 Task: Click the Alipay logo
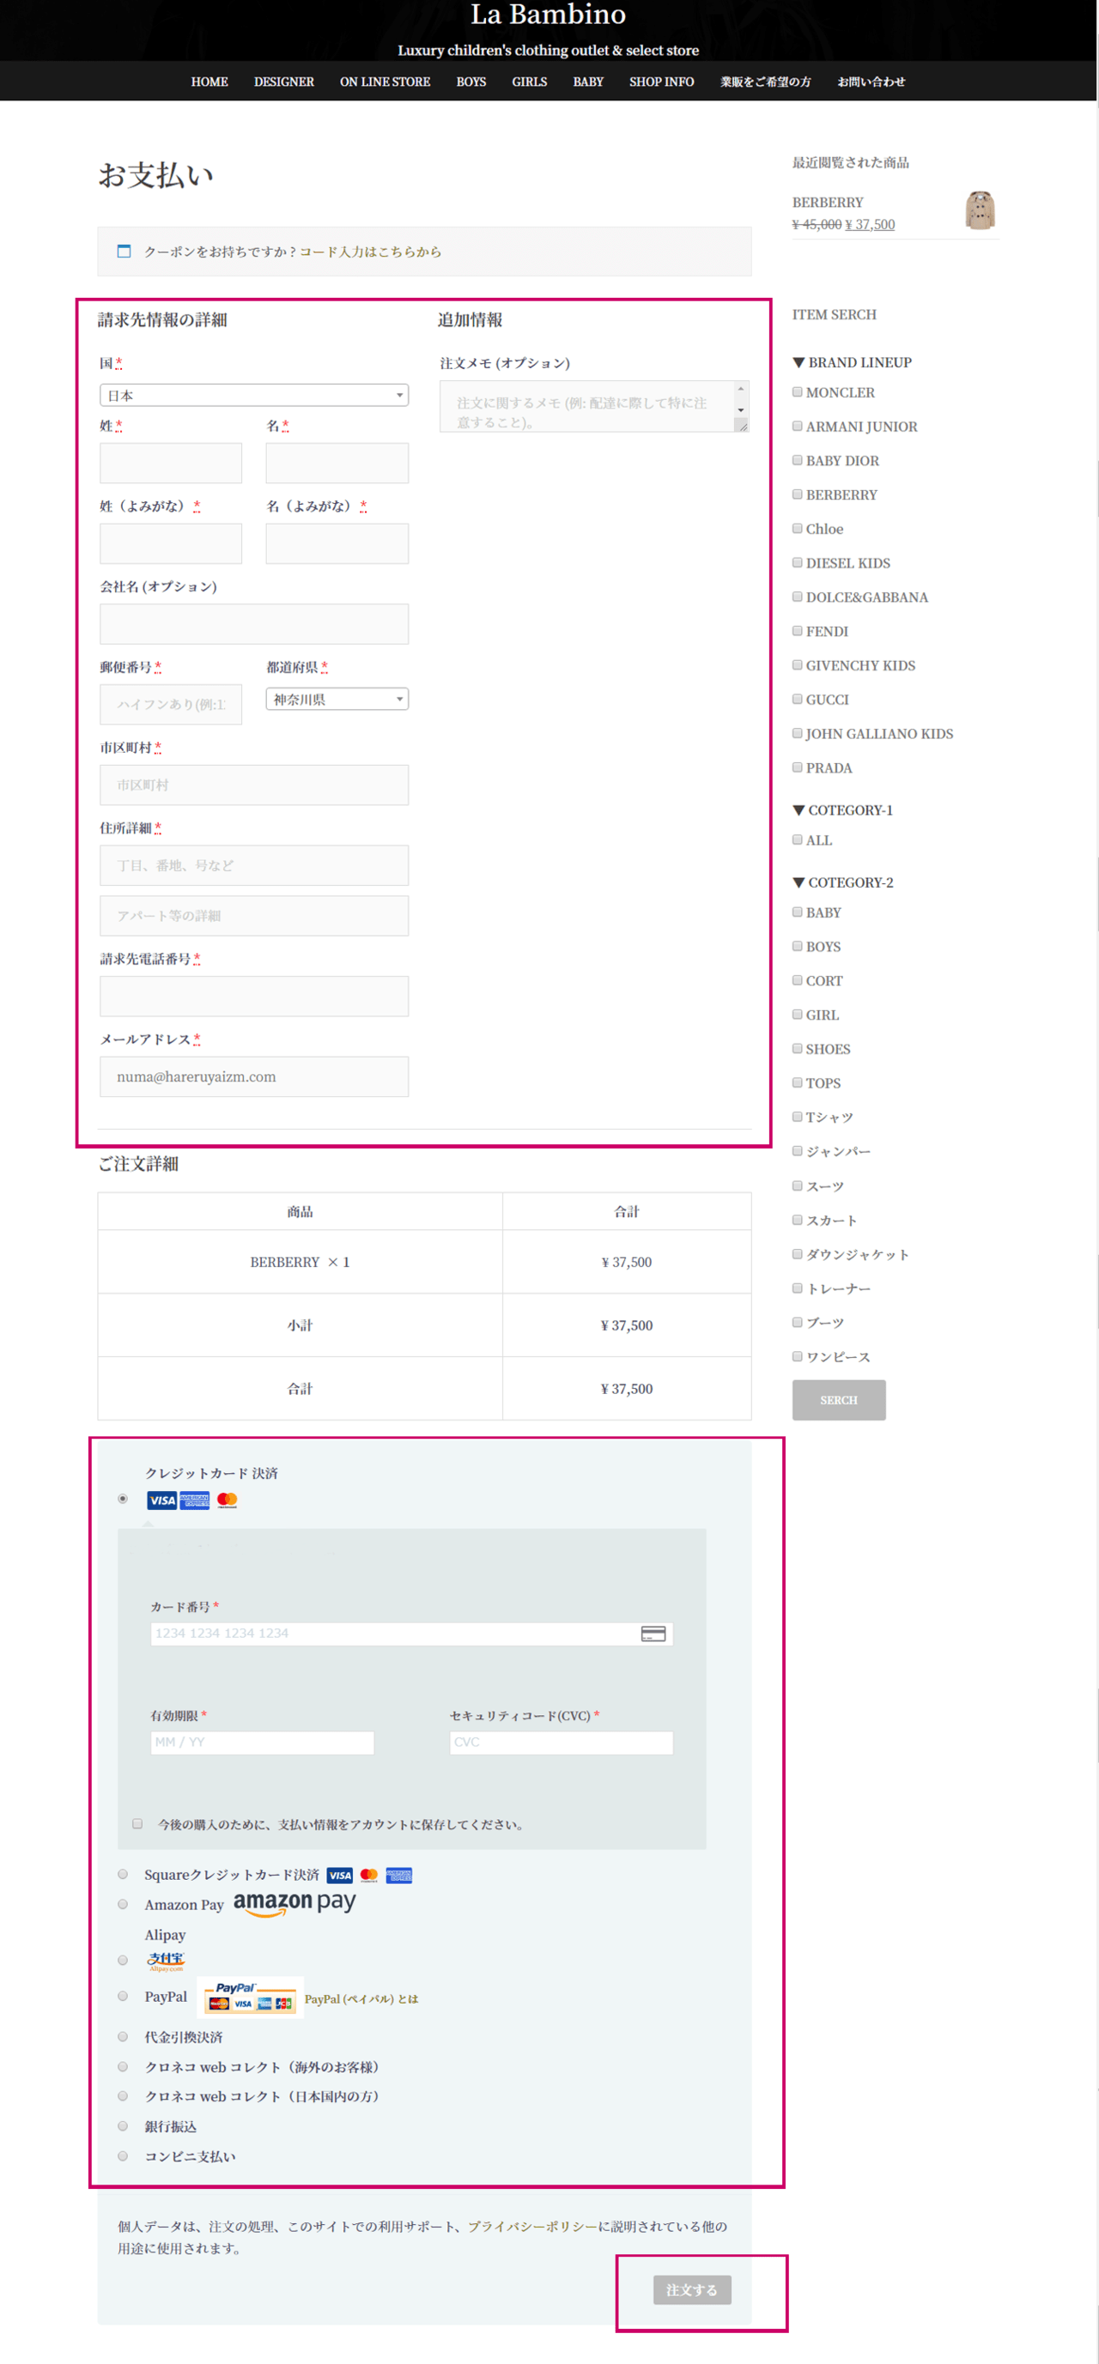pos(167,1961)
